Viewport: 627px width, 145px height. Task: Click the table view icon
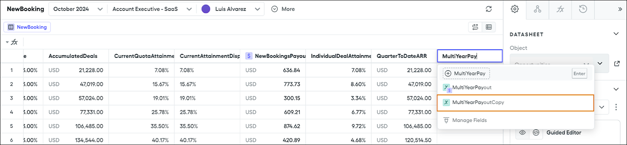pos(489,27)
